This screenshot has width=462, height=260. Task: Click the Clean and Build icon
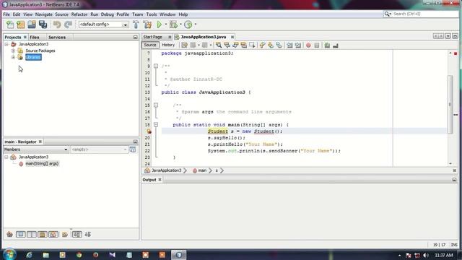(147, 25)
